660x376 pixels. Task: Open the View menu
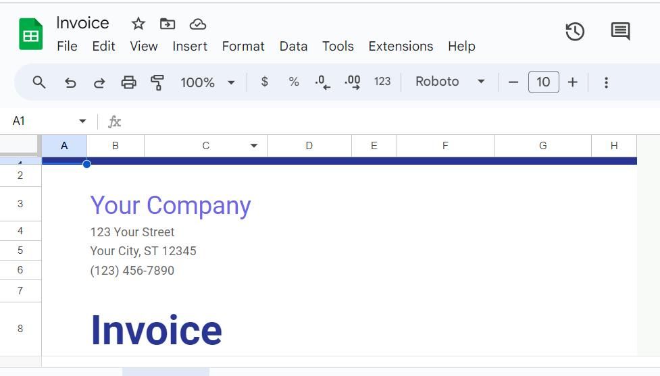(144, 47)
